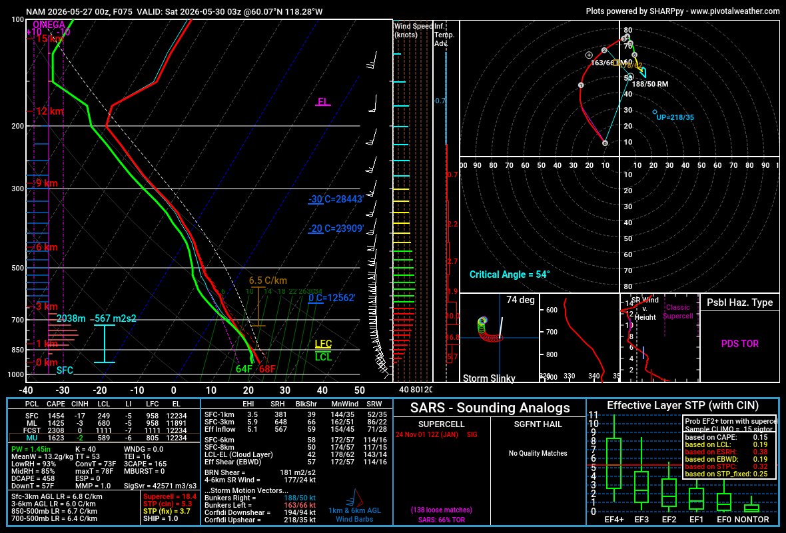The height and width of the screenshot is (533, 786).
Task: Click the Effective Layer STP (with CIN) title
Action: point(683,406)
